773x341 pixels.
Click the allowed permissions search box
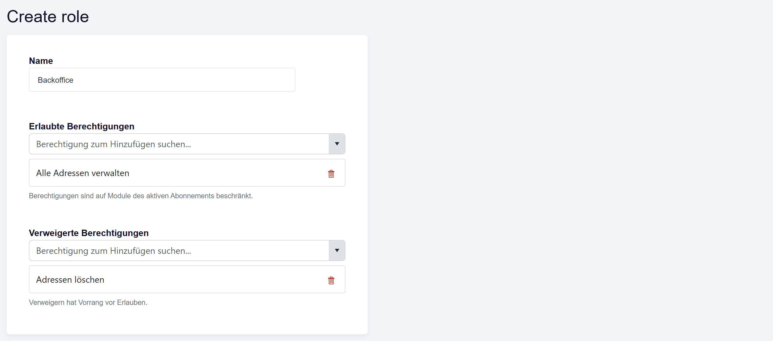pyautogui.click(x=179, y=144)
